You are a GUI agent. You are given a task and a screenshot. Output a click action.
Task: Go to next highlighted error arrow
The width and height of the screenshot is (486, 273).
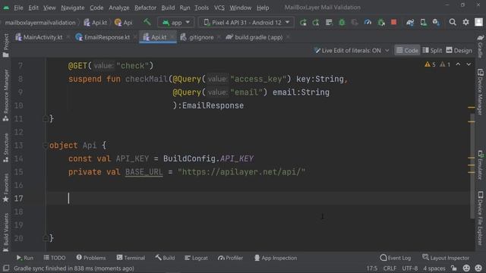[469, 64]
